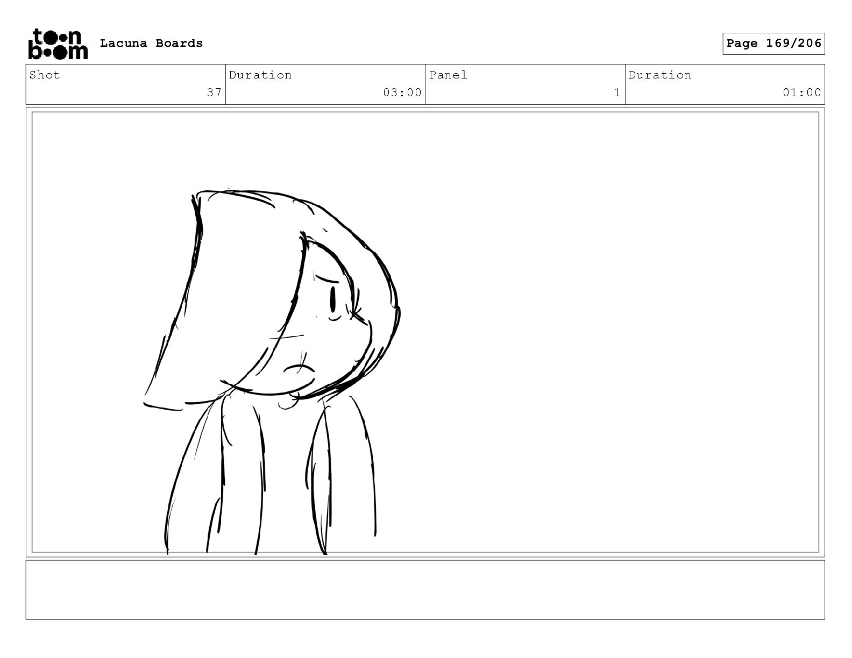Select the panel duration value '01:00'

pos(802,92)
